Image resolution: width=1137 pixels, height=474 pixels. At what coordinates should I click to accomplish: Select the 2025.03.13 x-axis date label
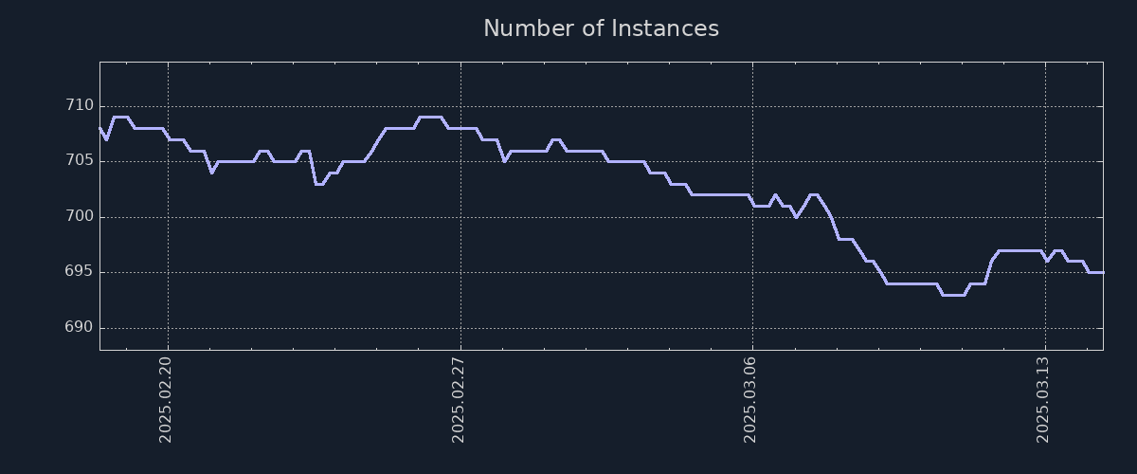[x=1045, y=399]
